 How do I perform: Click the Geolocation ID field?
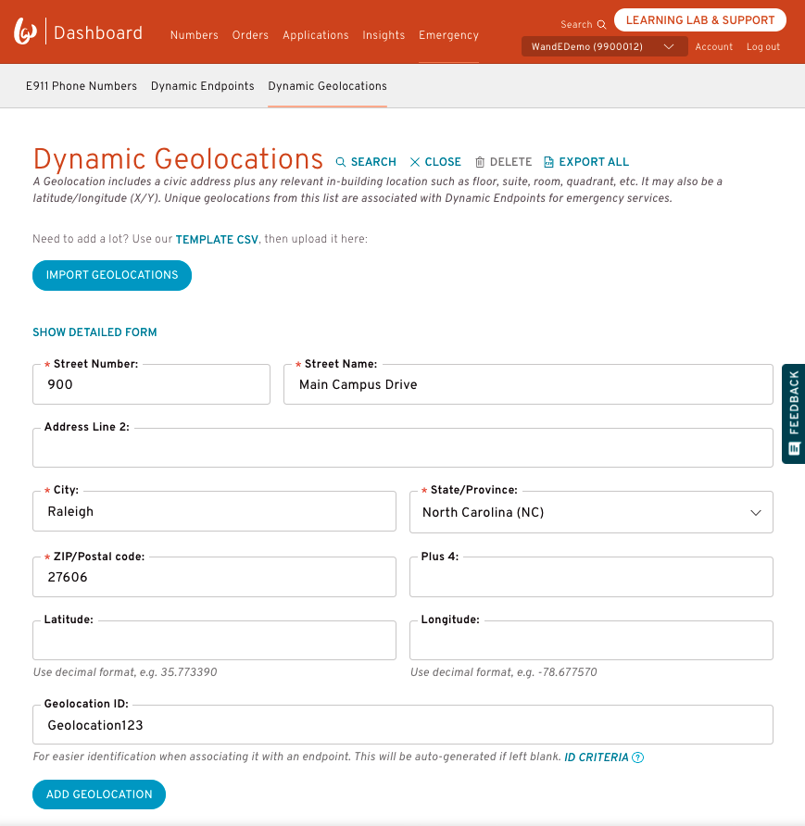coord(403,725)
